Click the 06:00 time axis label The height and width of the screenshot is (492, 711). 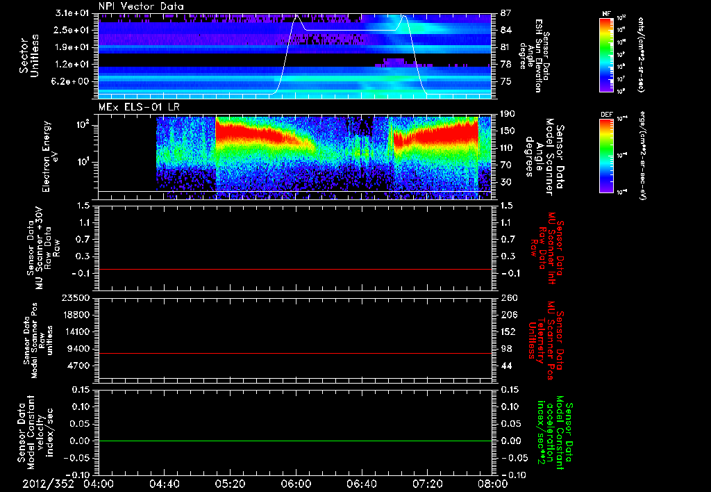coord(296,484)
